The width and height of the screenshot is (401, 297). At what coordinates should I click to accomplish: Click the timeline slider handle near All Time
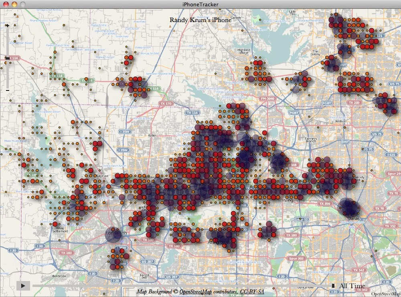(x=333, y=285)
